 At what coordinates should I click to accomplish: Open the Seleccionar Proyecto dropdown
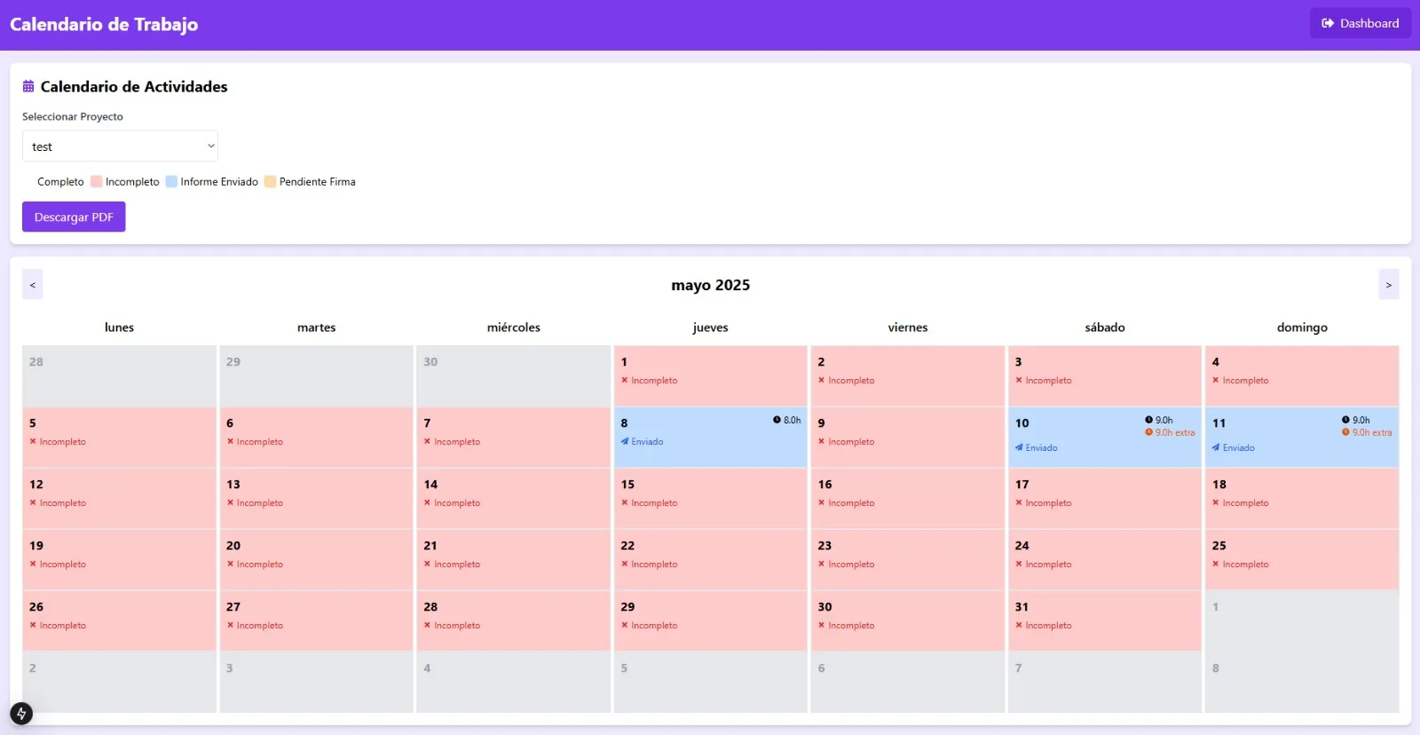click(x=120, y=146)
